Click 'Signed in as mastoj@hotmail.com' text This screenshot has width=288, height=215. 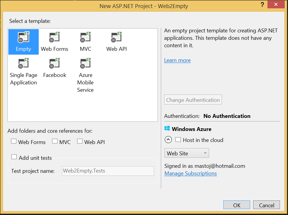click(x=205, y=166)
